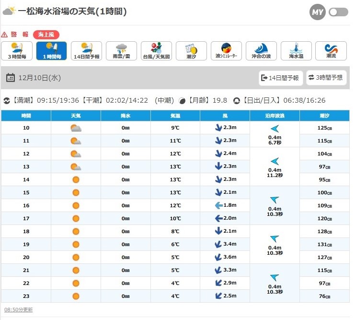Click the 14日間予報 button beside the date
355x320 pixels.
(x=281, y=78)
